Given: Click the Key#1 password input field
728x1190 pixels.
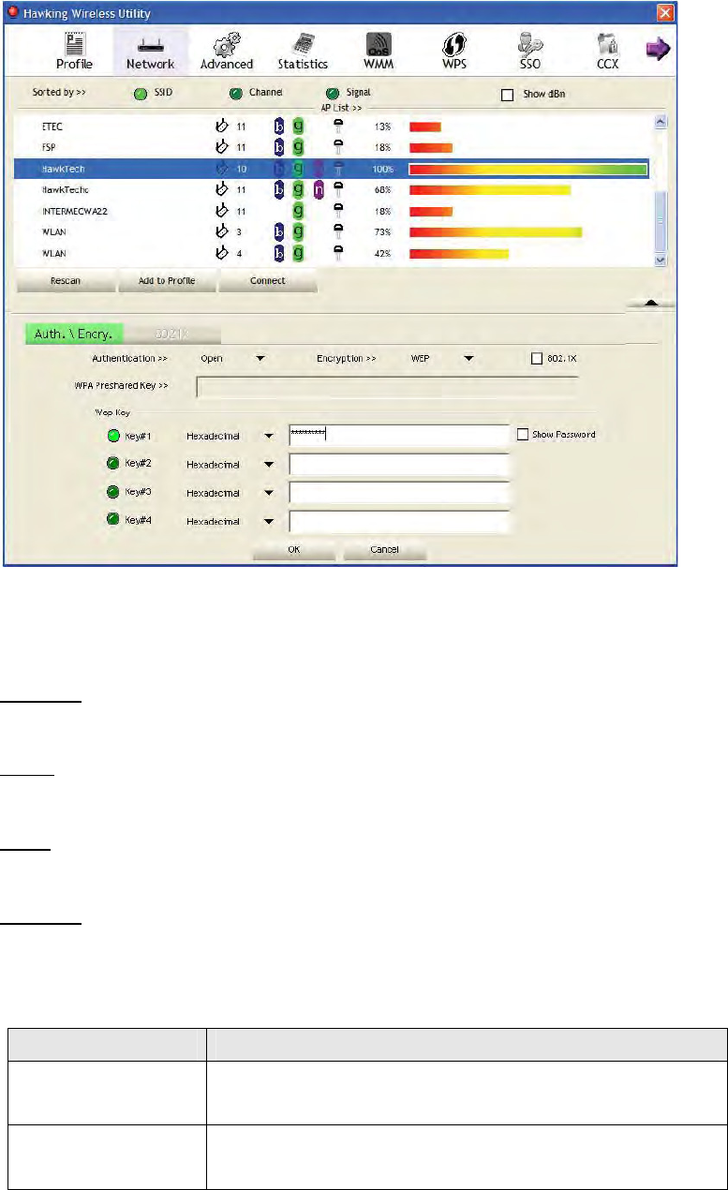Looking at the screenshot, I should pos(399,435).
